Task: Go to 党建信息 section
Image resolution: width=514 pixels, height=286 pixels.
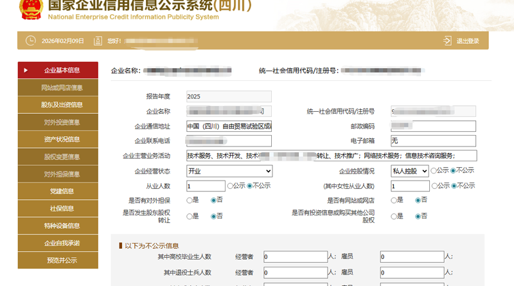Action: click(58, 192)
